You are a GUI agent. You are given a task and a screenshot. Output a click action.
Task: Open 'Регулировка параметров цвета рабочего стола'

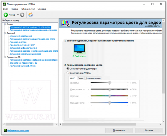coord(33,39)
